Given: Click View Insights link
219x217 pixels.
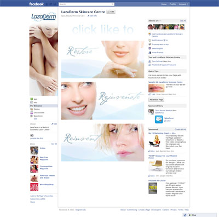Looking at the screenshot, I should point(157,48).
